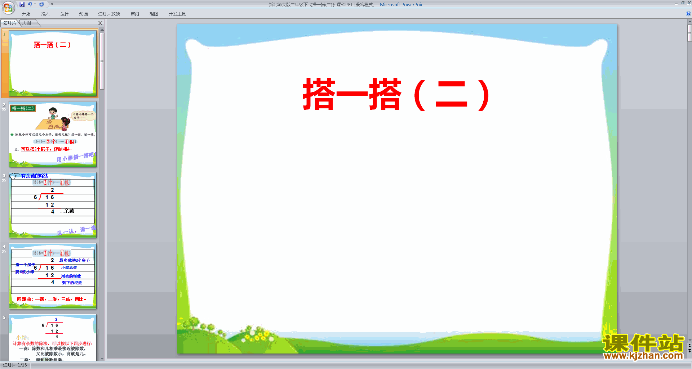Click main editor vertical scrollbar thumb
Viewport: 692px width, 369px height.
(x=689, y=33)
